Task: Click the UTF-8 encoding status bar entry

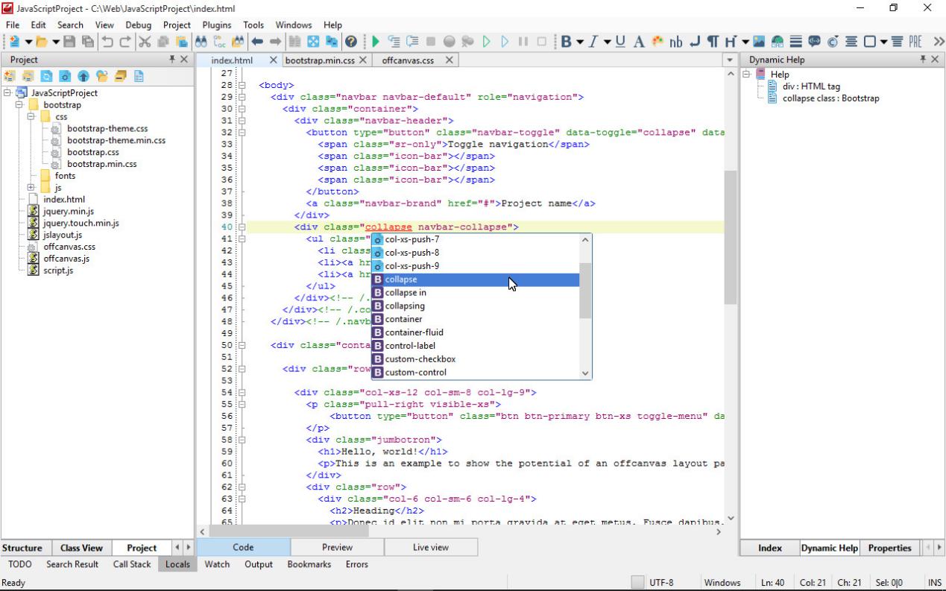Action: (x=660, y=583)
